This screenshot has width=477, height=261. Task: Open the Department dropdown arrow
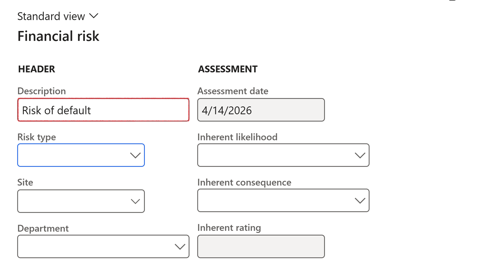click(180, 247)
